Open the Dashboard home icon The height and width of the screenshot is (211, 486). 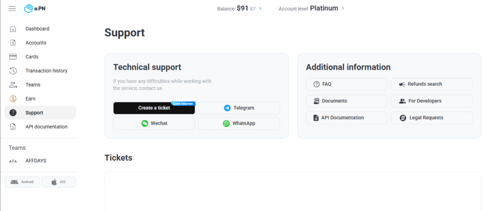coord(13,29)
